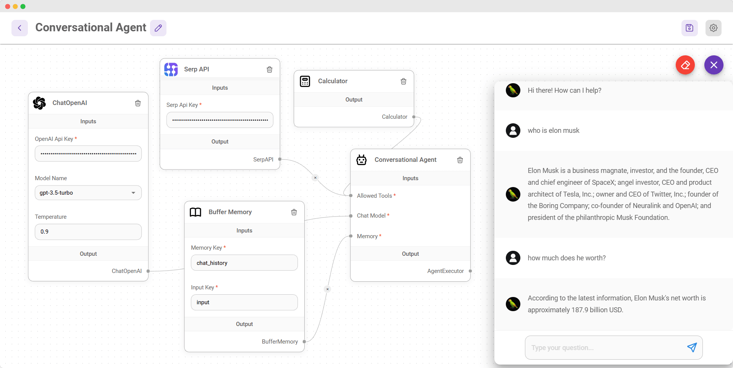The image size is (733, 368).
Task: Open the settings gear menu
Action: pos(714,27)
